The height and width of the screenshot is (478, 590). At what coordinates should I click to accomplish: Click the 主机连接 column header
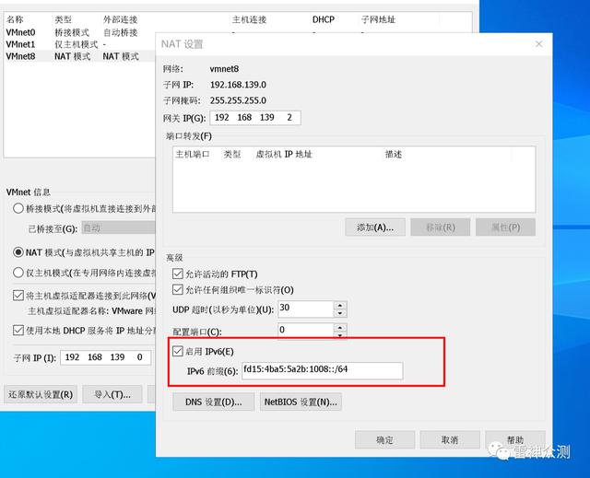click(249, 19)
